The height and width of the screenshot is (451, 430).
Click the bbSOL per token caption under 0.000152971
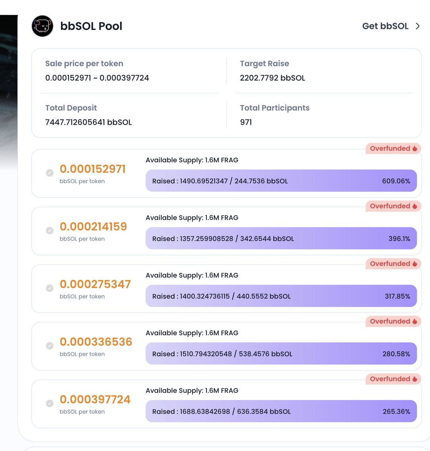[x=82, y=181]
